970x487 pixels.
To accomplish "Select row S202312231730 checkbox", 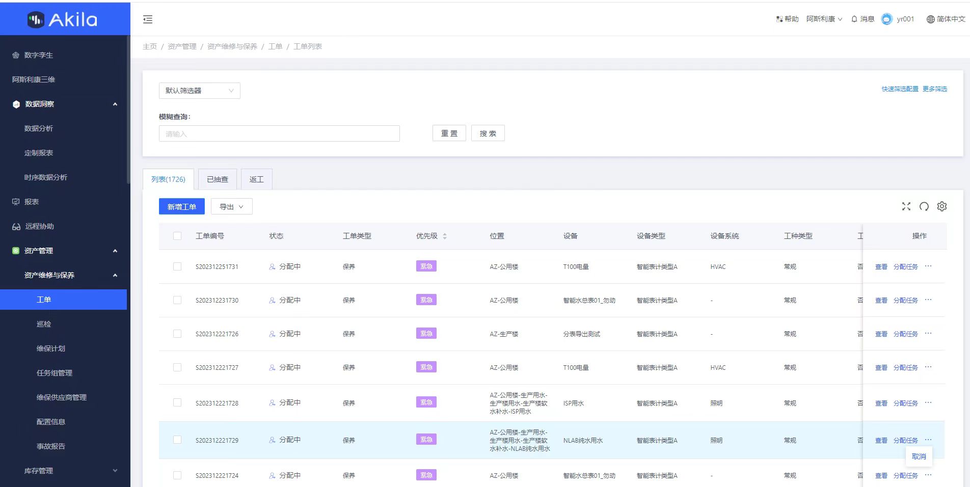I will (177, 300).
